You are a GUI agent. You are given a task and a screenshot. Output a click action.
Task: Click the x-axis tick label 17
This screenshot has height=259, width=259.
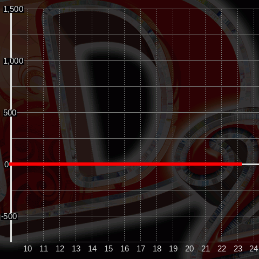(141, 249)
